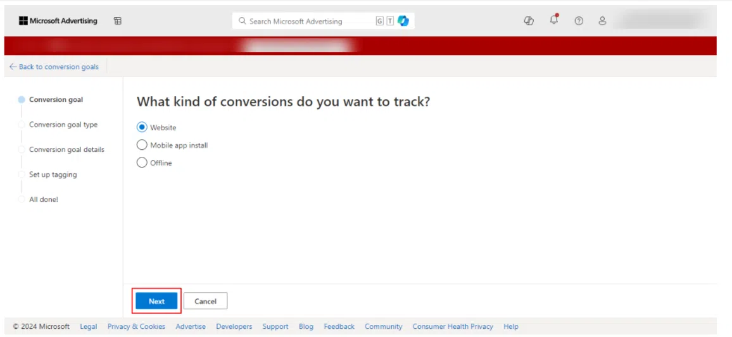Click the © 2024 Microsoft text
The height and width of the screenshot is (337, 732).
coord(41,326)
